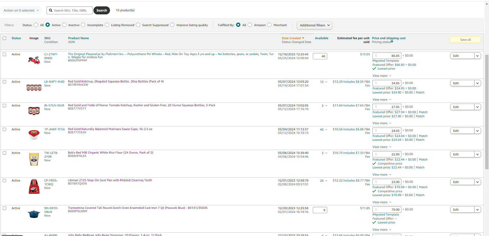
Task: Check the PlasmaCar row checkbox
Action: [4, 54]
